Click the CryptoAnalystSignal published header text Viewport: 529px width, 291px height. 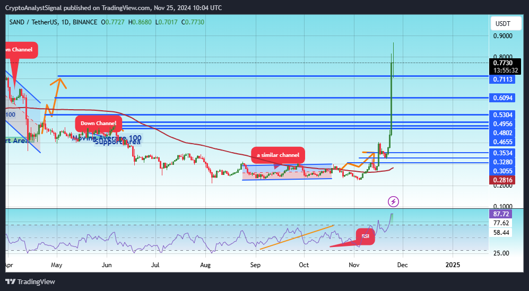[x=114, y=8]
